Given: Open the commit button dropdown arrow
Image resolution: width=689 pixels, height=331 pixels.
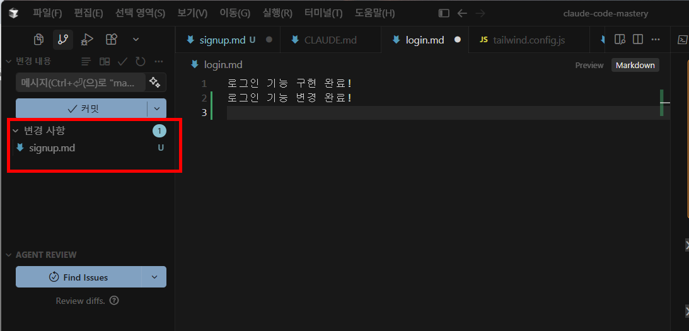Looking at the screenshot, I should point(157,108).
